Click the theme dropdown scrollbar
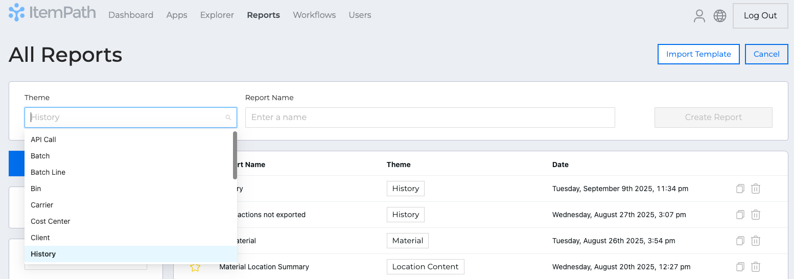 [x=235, y=155]
